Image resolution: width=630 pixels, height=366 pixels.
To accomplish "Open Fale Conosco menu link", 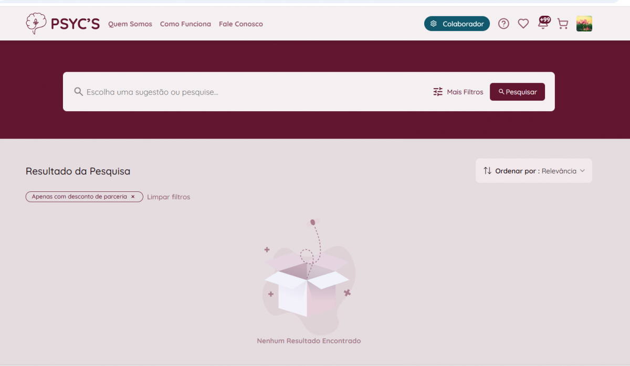I will click(241, 24).
